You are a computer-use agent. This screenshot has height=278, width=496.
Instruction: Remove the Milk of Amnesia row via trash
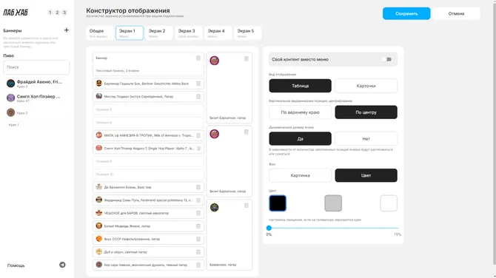tap(198, 135)
